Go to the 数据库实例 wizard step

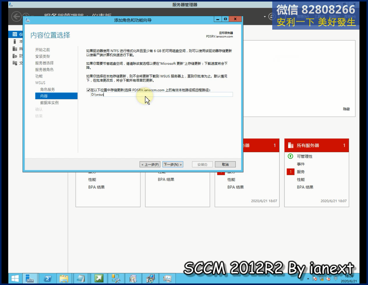pos(50,103)
